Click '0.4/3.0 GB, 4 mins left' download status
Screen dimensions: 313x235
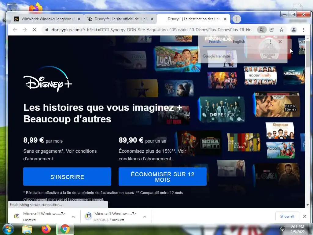tap(109, 220)
